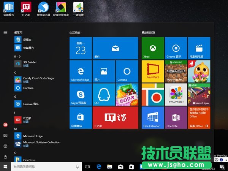Open 软媒软件管家 desktop shortcut
228x171 pixels.
point(61,9)
